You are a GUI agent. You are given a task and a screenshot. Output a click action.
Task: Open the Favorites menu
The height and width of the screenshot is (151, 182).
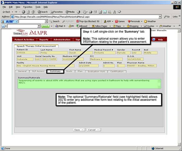(28, 7)
